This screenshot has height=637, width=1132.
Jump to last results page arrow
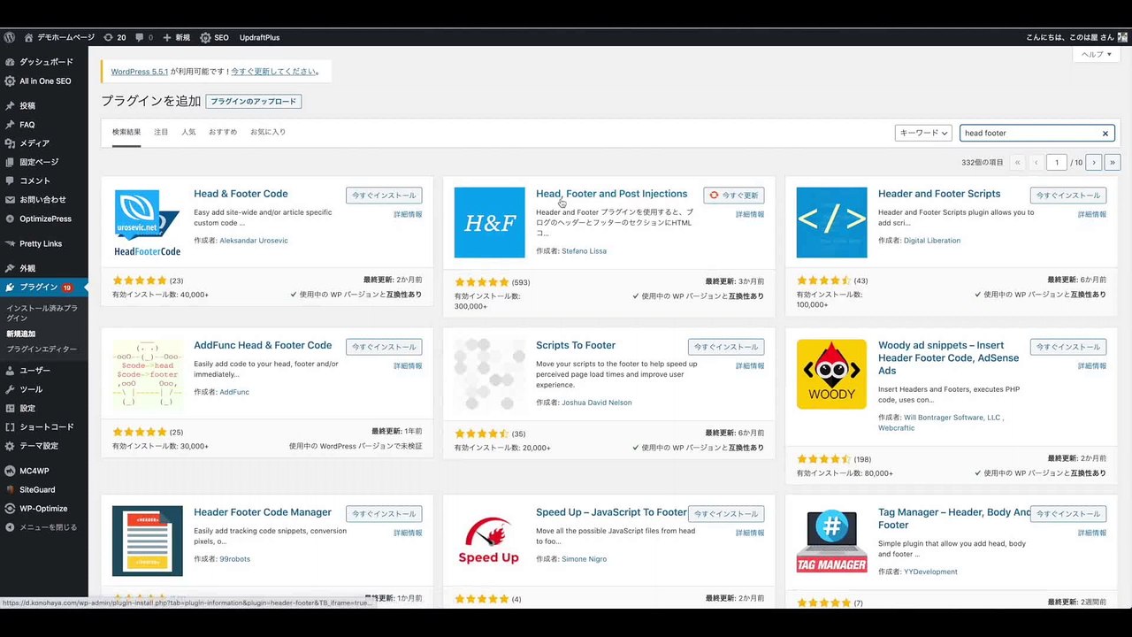(x=1113, y=162)
